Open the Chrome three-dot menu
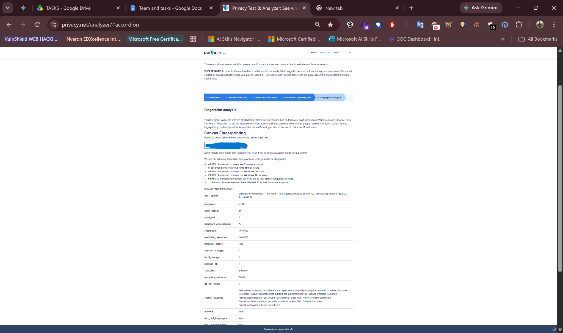This screenshot has width=563, height=333. point(554,25)
